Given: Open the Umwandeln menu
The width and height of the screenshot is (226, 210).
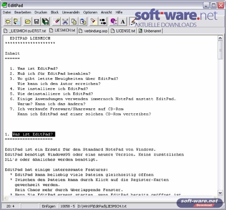Looking at the screenshot, I should pyautogui.click(x=71, y=13).
